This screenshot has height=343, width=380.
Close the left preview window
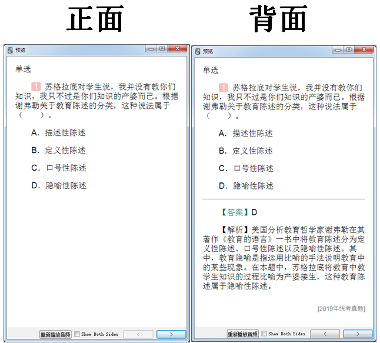[178, 49]
